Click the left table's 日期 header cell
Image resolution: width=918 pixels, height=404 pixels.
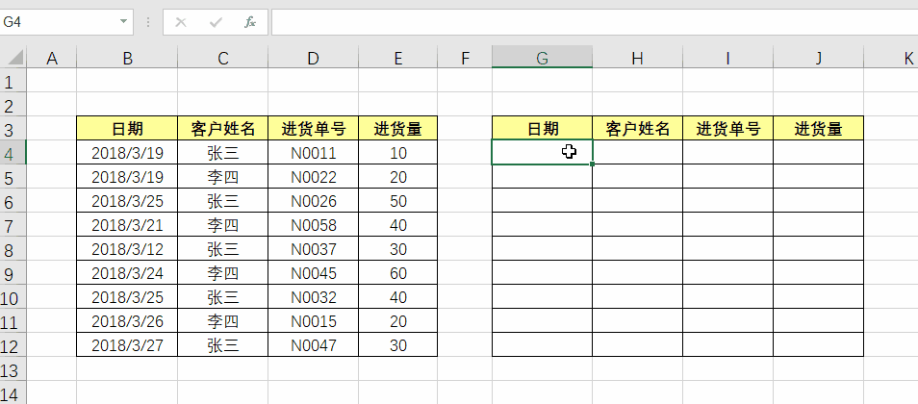point(127,129)
